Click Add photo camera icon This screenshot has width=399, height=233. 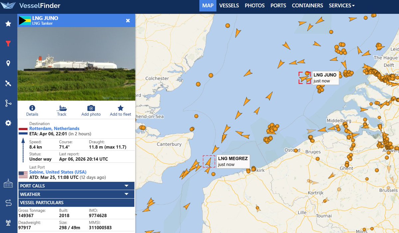(91, 108)
